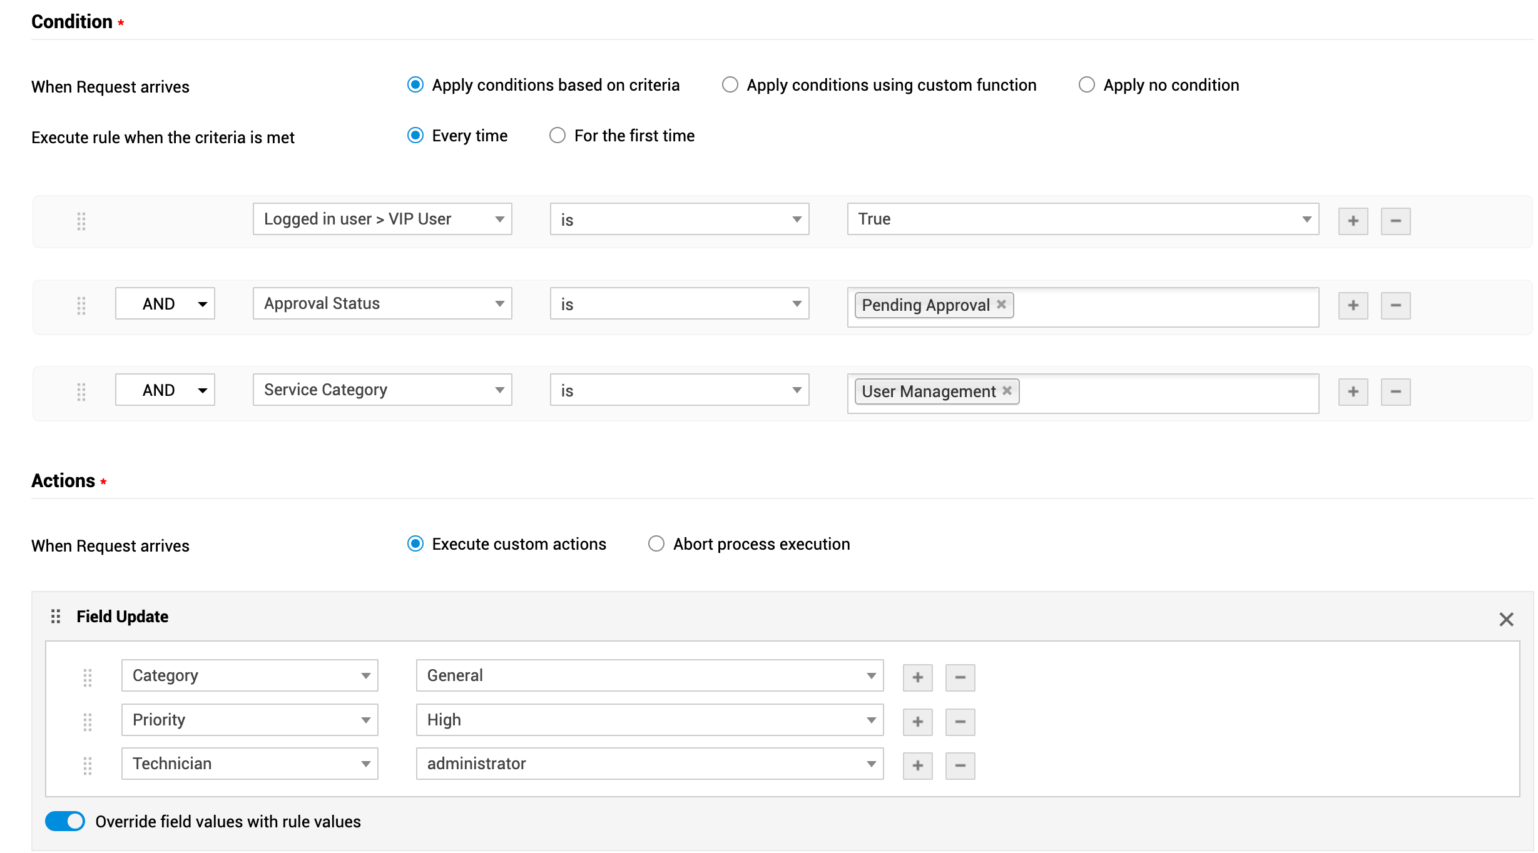Add field update after Priority row
Image resolution: width=1538 pixels, height=853 pixels.
tap(917, 722)
